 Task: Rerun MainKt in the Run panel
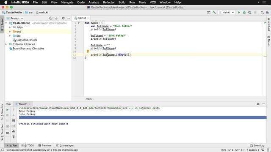8,110
